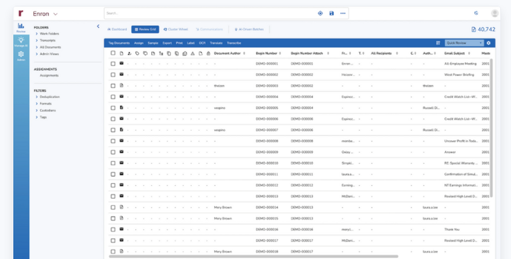This screenshot has height=259, width=511.
Task: Open Manage AI lightbulb section
Action: (21, 42)
